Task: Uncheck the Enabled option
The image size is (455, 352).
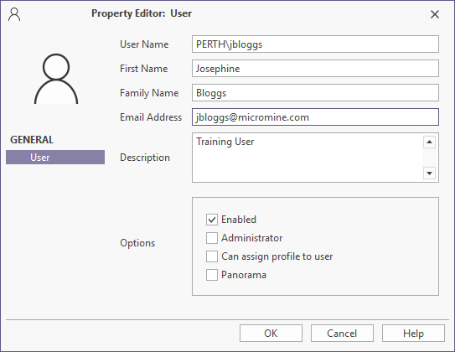Action: click(212, 220)
